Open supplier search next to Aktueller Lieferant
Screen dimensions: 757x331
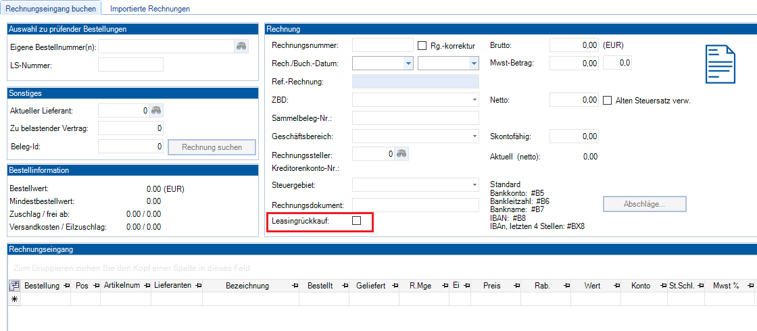[156, 110]
